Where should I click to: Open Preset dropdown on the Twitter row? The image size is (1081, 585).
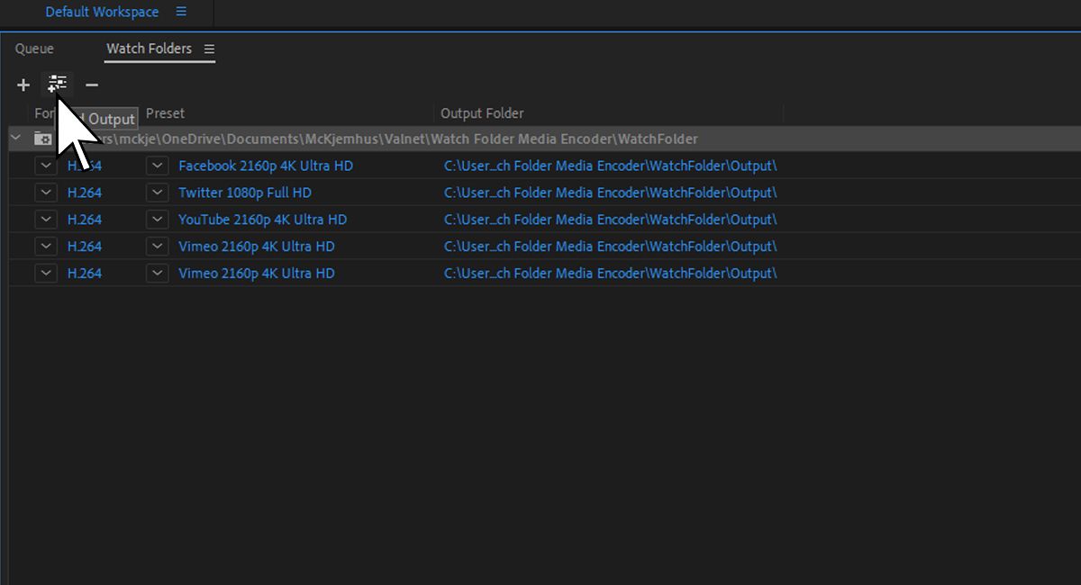pyautogui.click(x=157, y=193)
